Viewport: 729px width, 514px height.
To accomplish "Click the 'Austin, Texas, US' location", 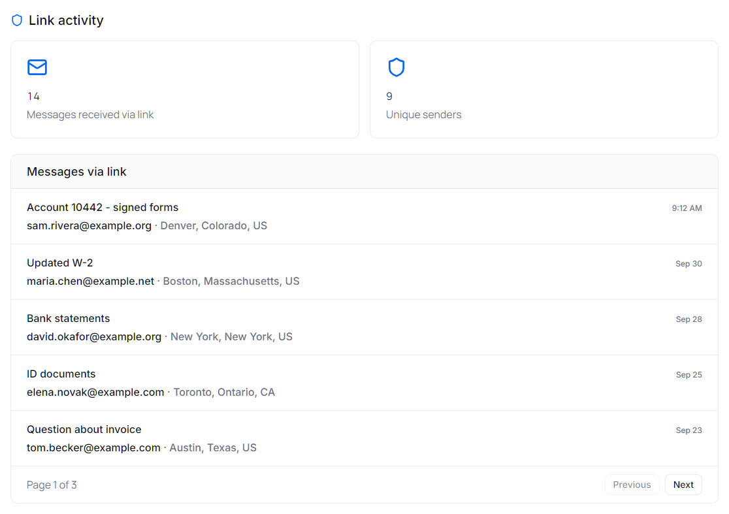I will pyautogui.click(x=213, y=447).
